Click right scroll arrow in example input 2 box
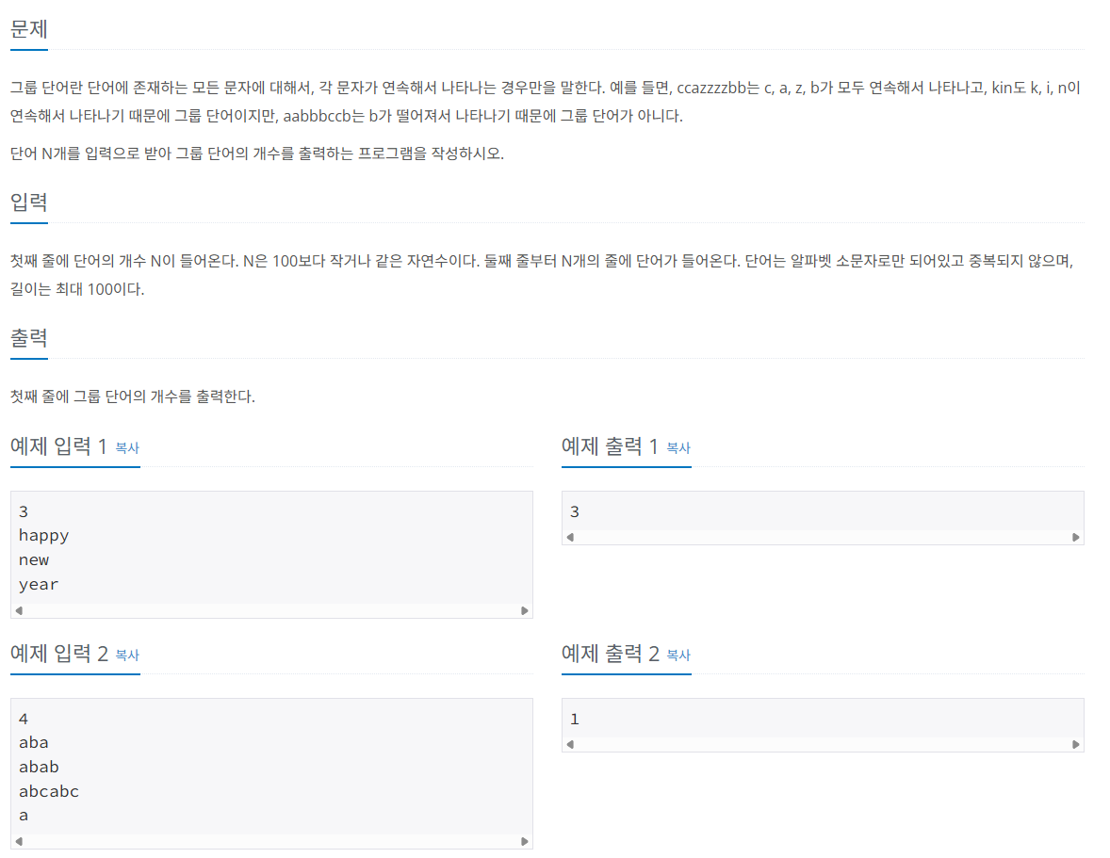Viewport: 1110px width, 858px height. tap(525, 841)
